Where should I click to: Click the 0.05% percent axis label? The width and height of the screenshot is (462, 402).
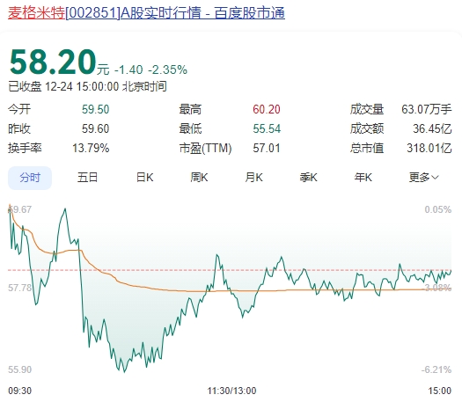tap(438, 209)
